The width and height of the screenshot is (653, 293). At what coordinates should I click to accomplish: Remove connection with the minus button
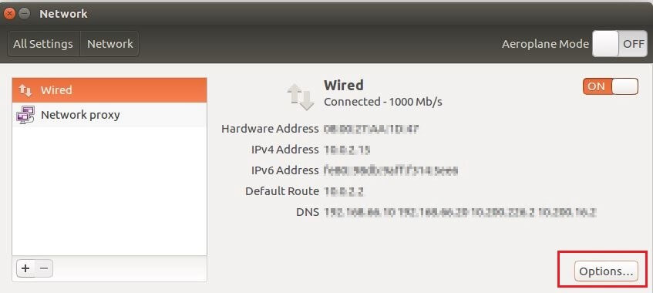tap(44, 268)
